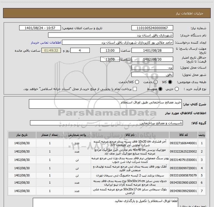This screenshot has width=214, height=207.
Task: Toggle the اسناد خزانه اسلامی payment checkbox
Action: click(135, 89)
